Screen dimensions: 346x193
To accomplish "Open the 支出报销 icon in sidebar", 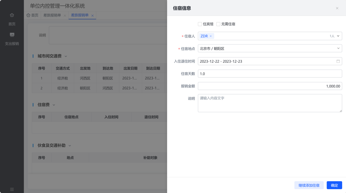I will (12, 35).
